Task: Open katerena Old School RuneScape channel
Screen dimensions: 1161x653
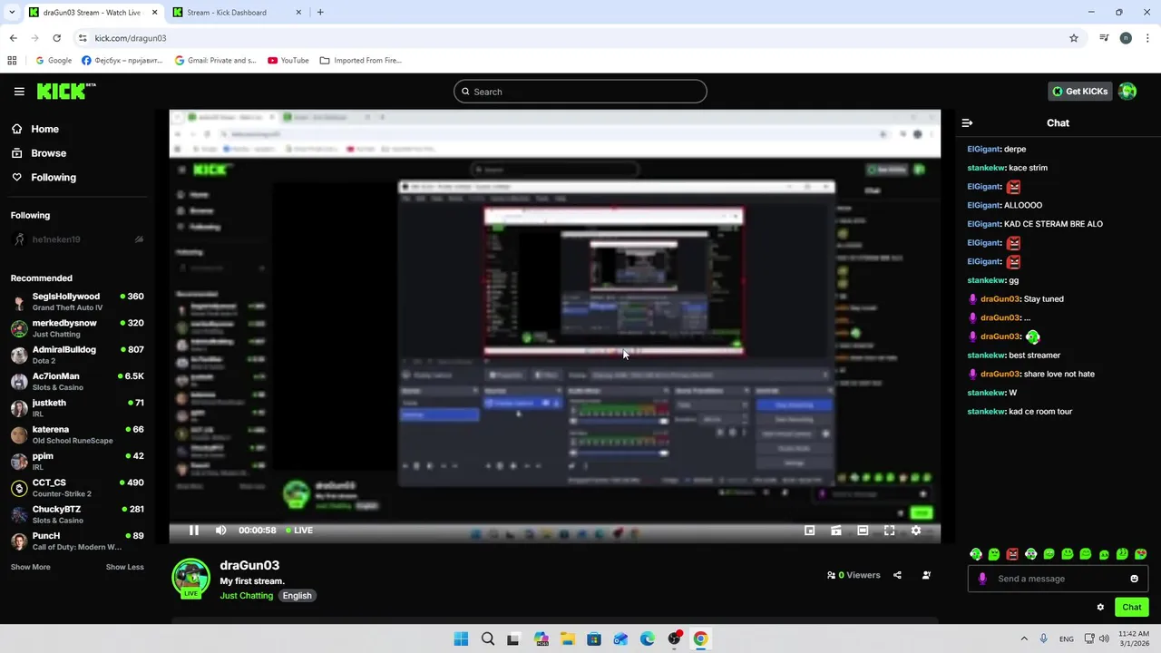Action: click(x=77, y=434)
